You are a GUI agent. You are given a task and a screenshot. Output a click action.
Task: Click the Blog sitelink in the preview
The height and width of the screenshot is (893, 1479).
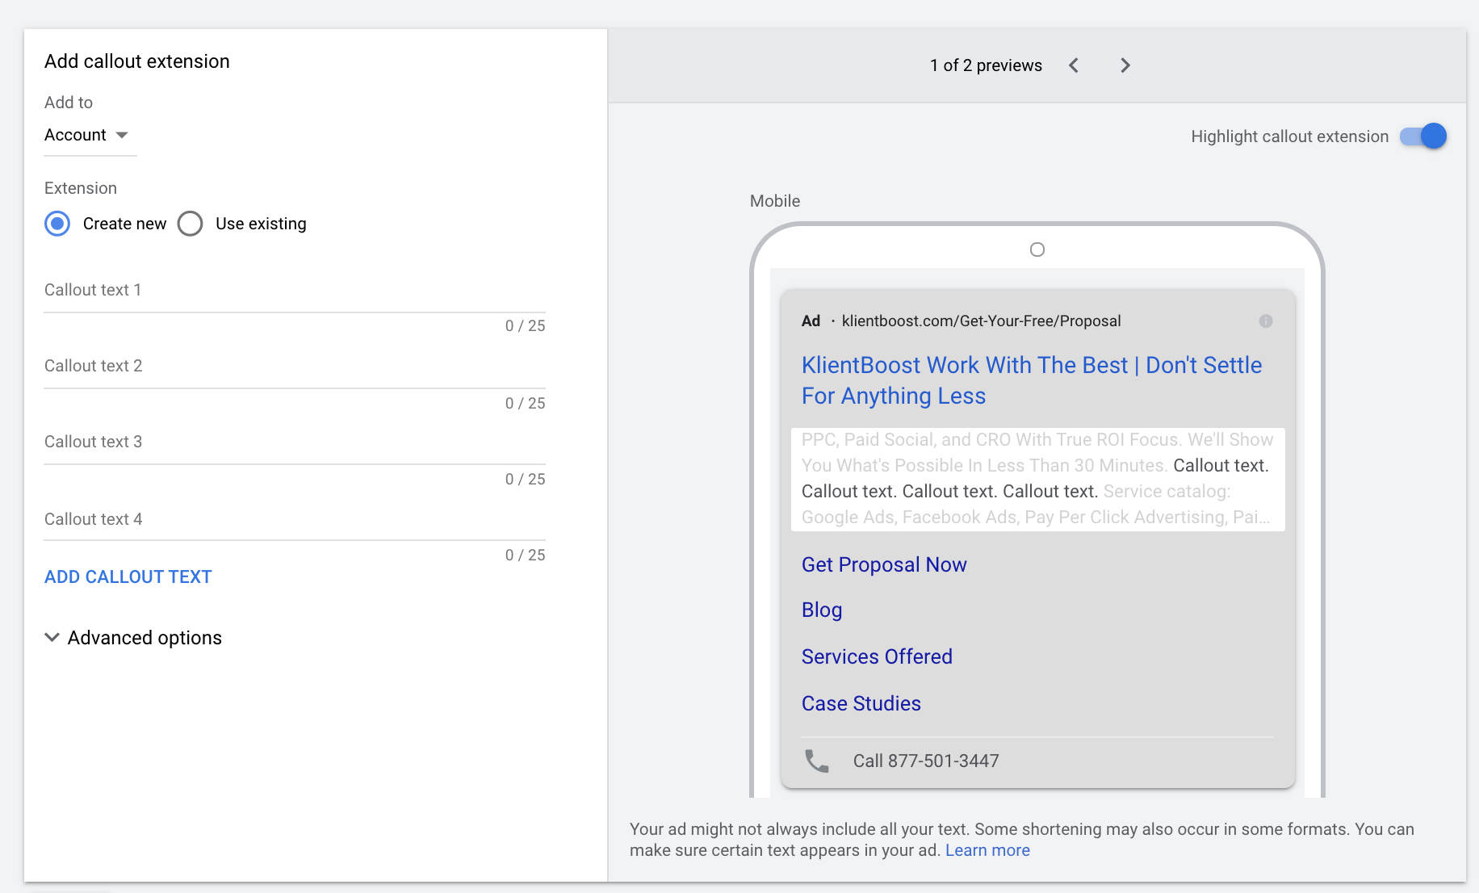click(821, 610)
